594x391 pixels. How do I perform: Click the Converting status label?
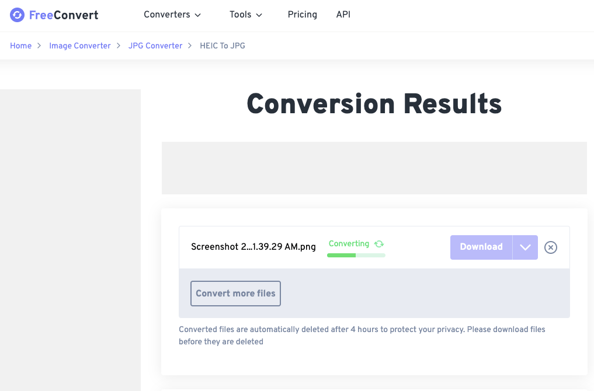click(x=349, y=244)
